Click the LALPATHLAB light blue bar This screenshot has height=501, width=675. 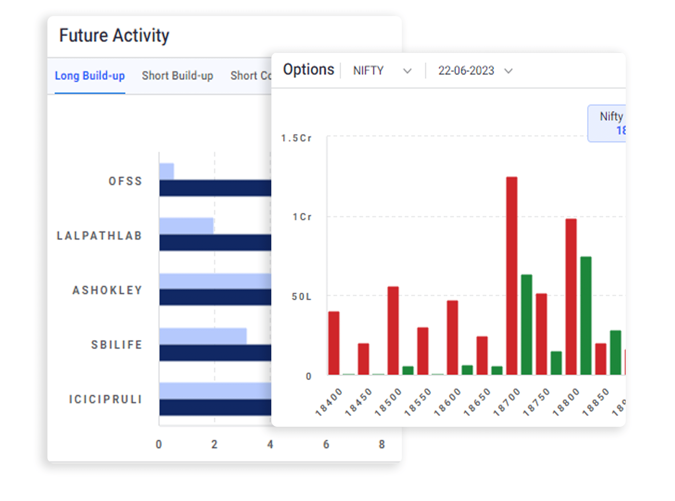(x=186, y=226)
